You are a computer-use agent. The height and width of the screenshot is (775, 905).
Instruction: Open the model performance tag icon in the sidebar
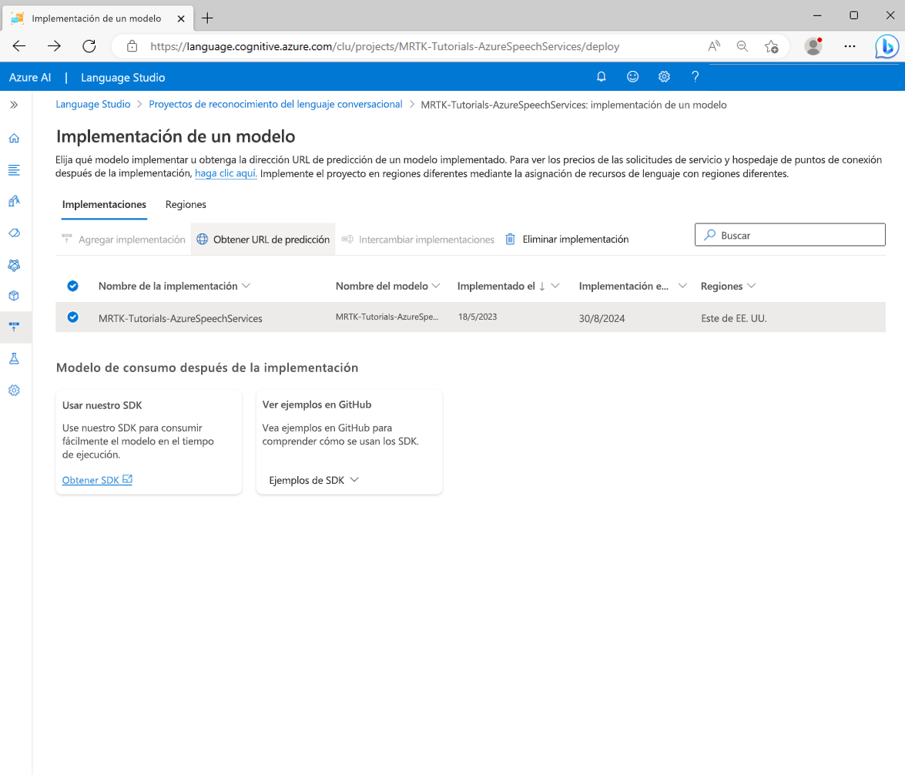14,233
